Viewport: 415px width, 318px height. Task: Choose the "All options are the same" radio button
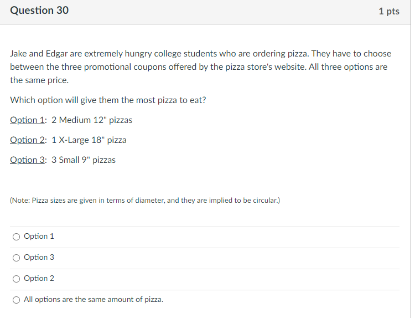pos(17,300)
